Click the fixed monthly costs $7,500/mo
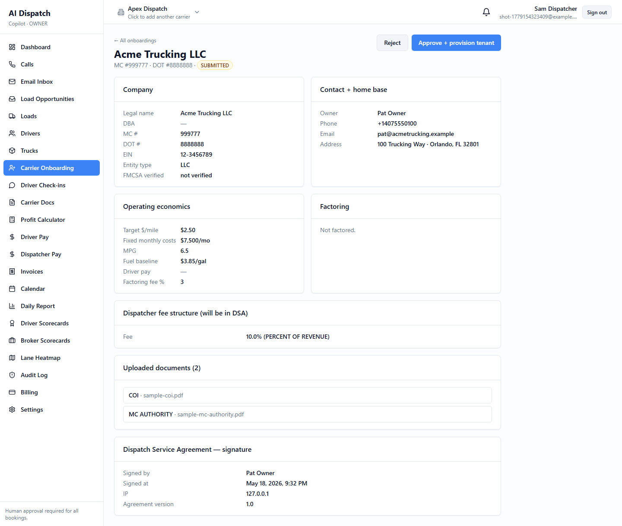 [195, 240]
